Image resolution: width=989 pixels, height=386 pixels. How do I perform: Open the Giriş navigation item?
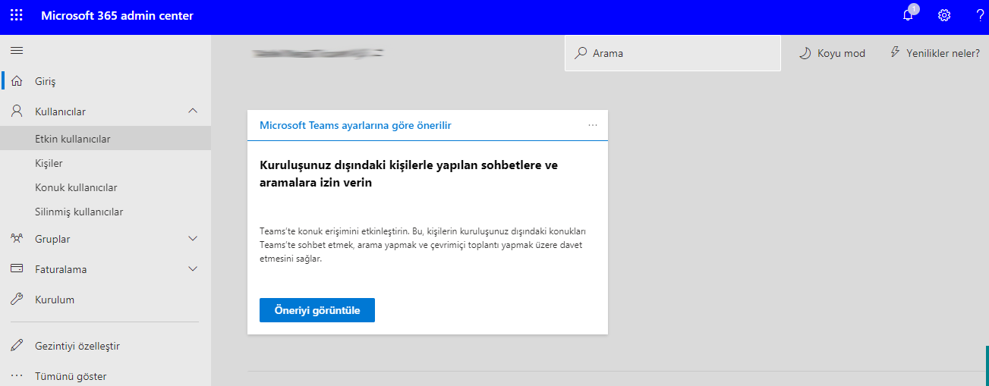[106, 81]
